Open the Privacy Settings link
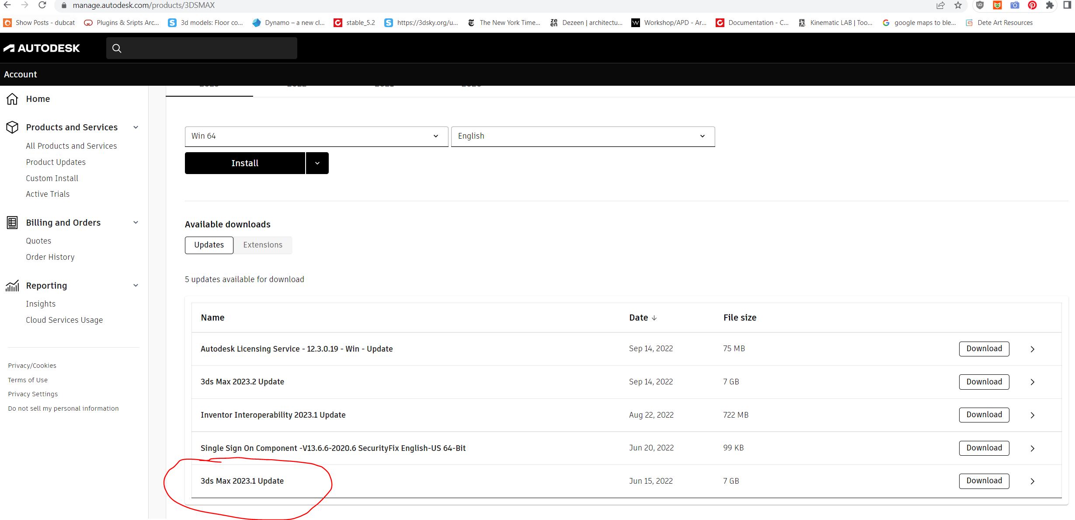Viewport: 1075px width, 520px height. click(x=33, y=394)
